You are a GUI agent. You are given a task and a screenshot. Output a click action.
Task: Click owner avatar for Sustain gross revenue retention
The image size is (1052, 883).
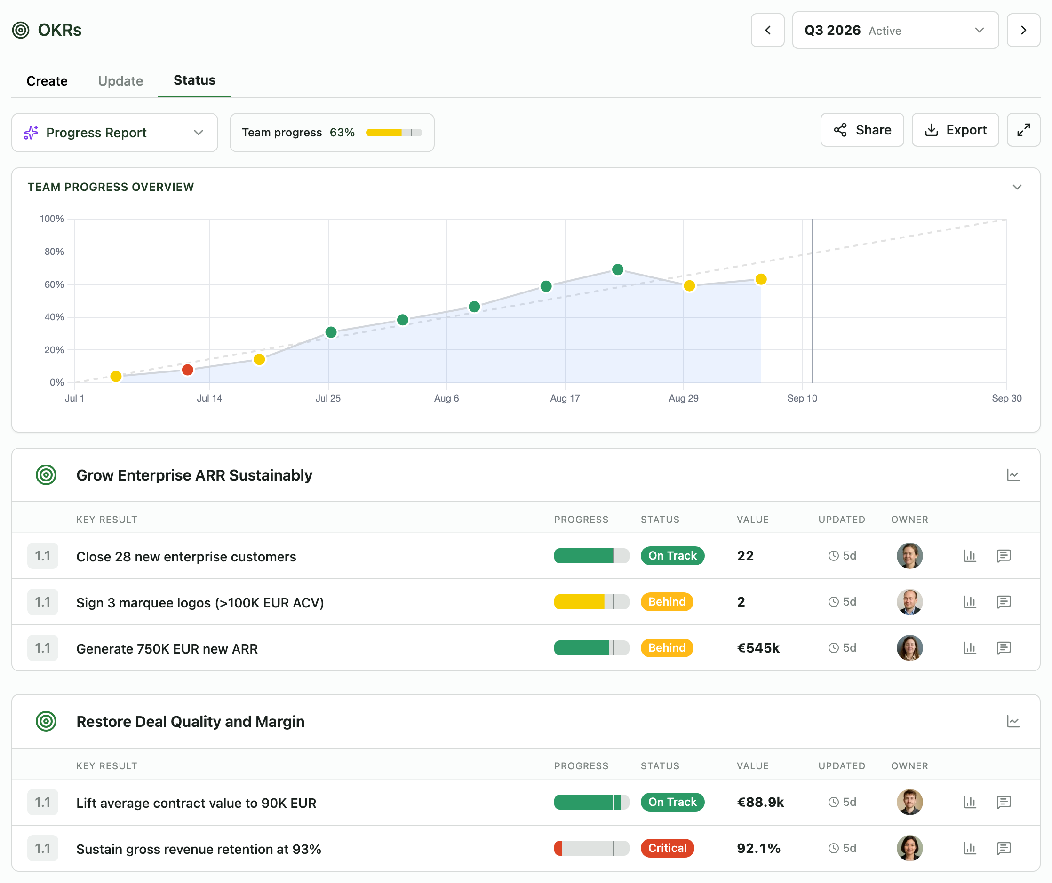pos(909,848)
